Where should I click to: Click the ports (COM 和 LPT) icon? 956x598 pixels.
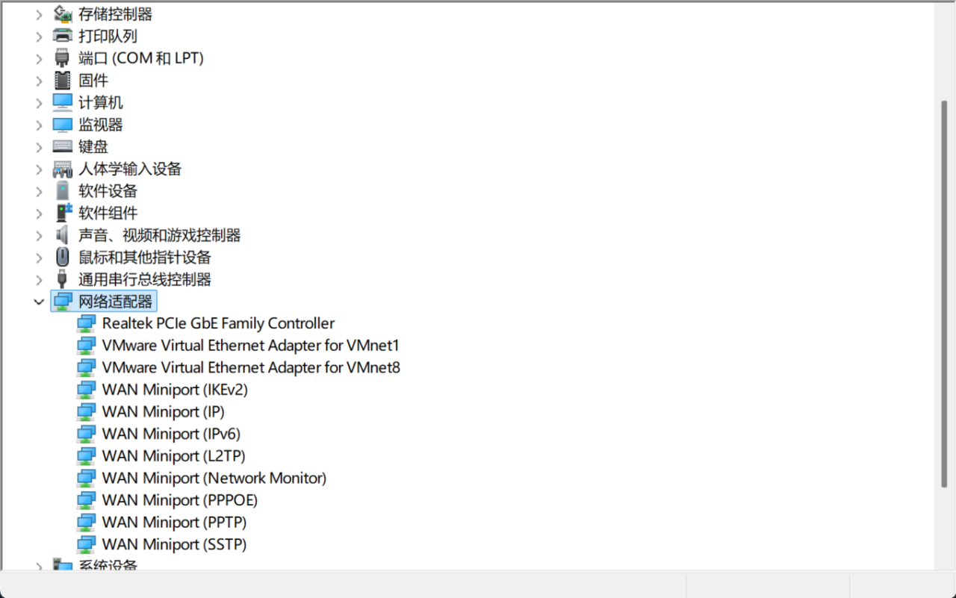coord(63,58)
